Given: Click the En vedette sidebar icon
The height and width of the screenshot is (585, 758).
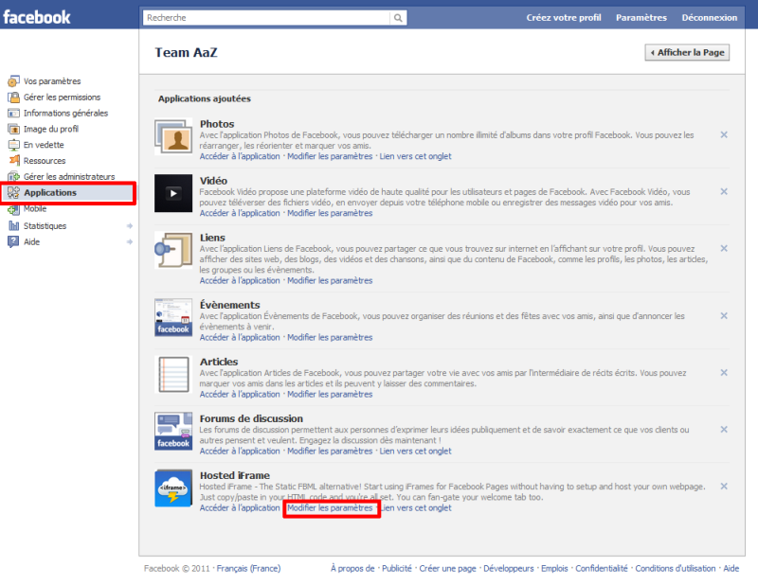Looking at the screenshot, I should (13, 145).
